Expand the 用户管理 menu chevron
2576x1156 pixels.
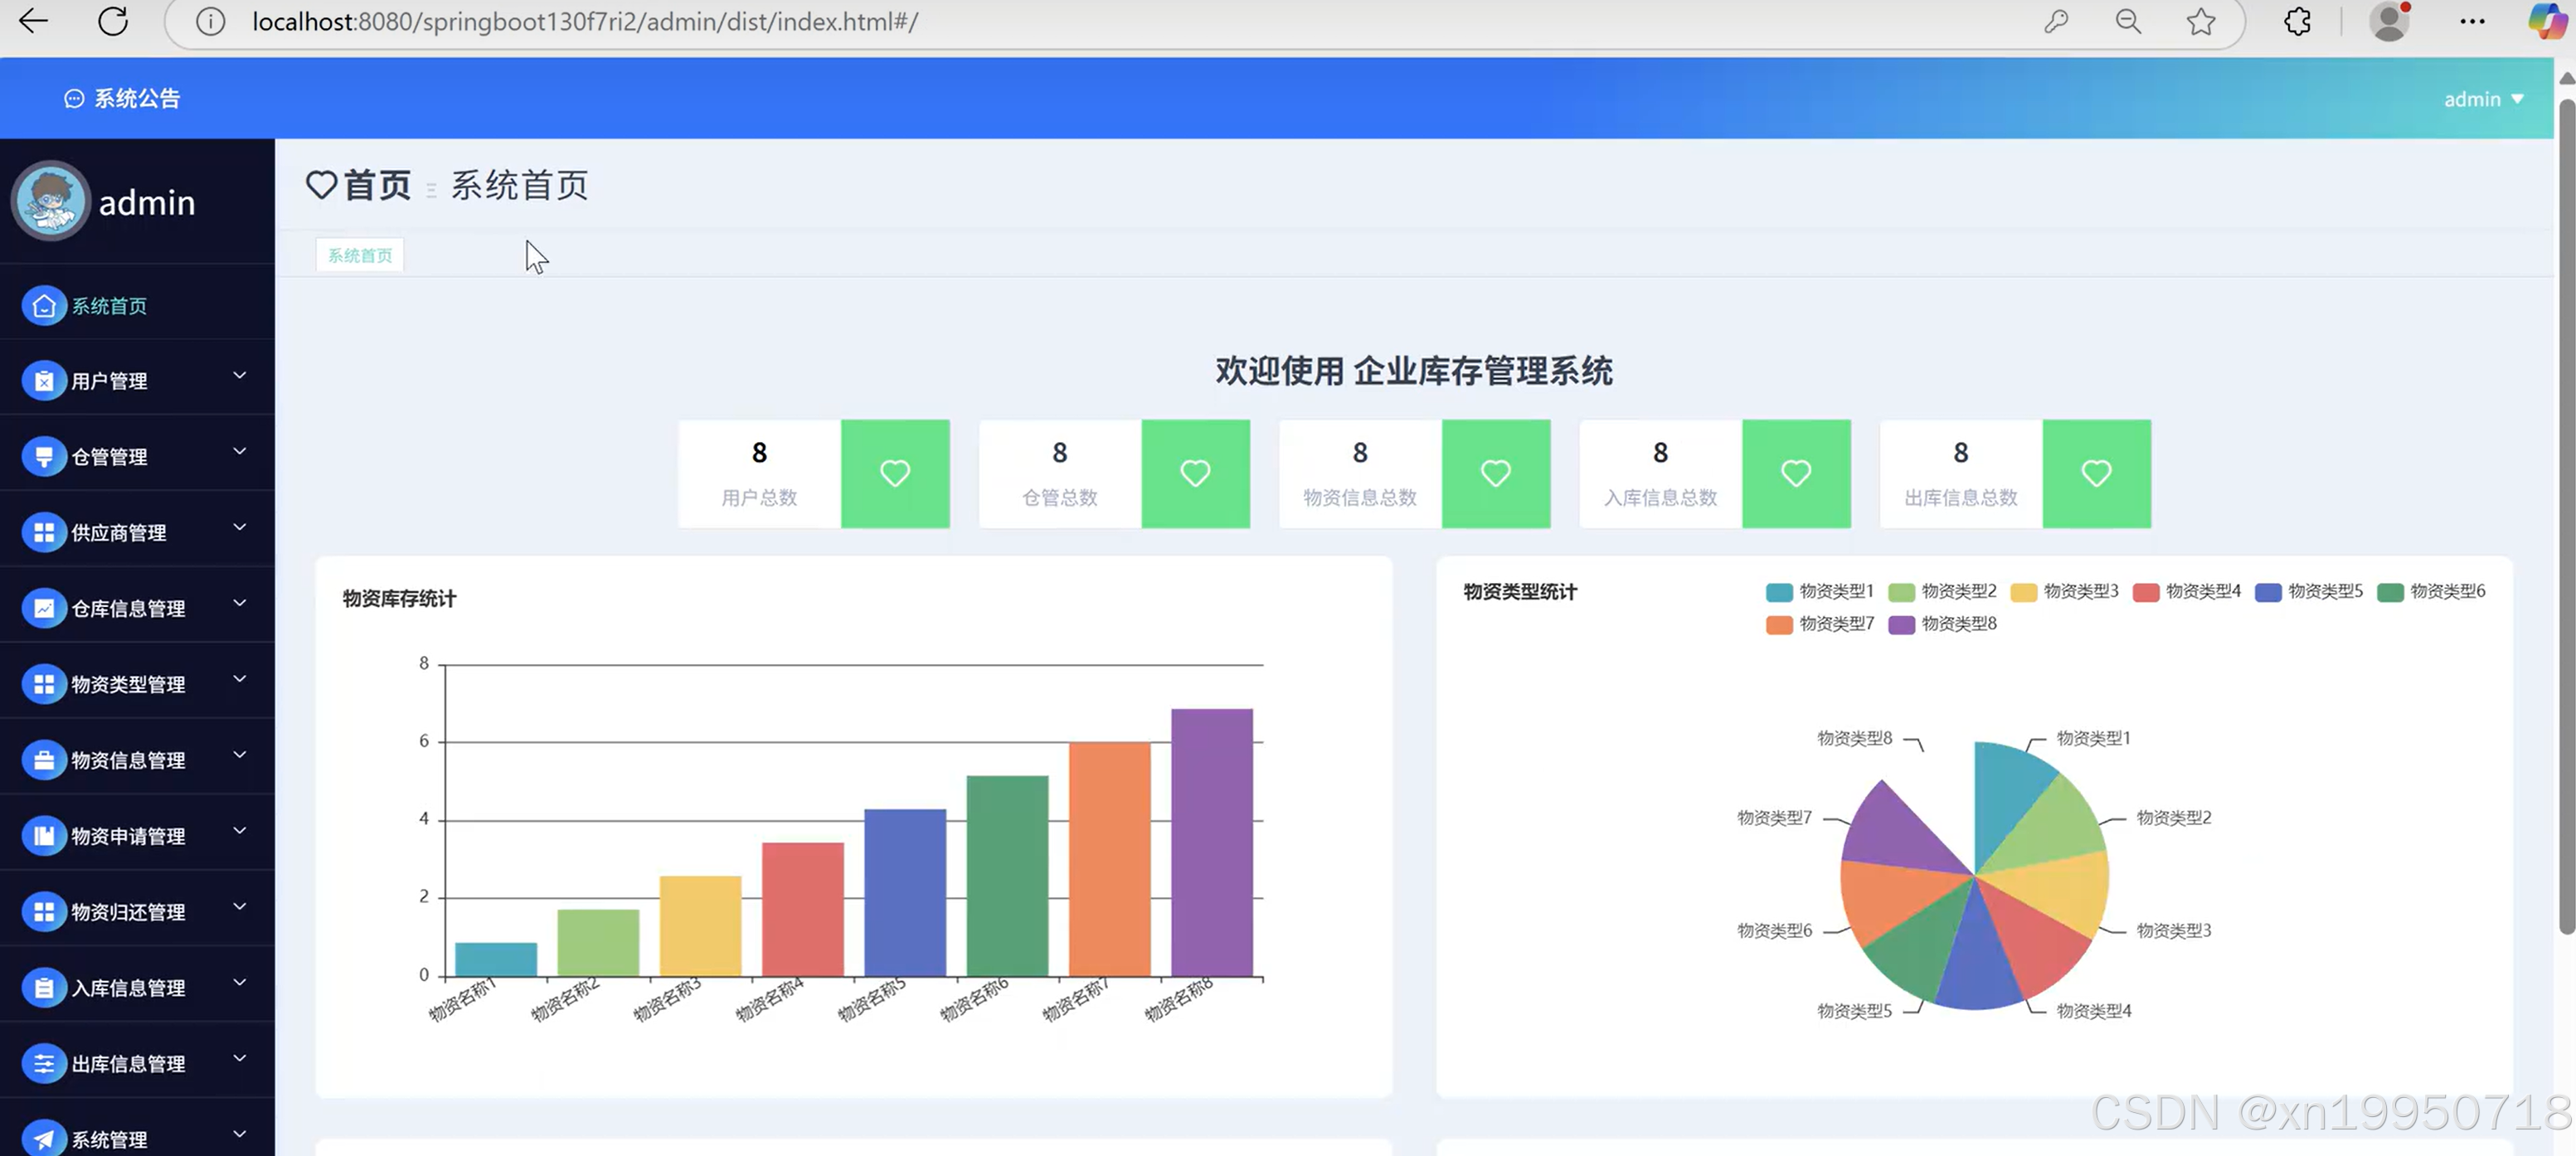pyautogui.click(x=239, y=376)
